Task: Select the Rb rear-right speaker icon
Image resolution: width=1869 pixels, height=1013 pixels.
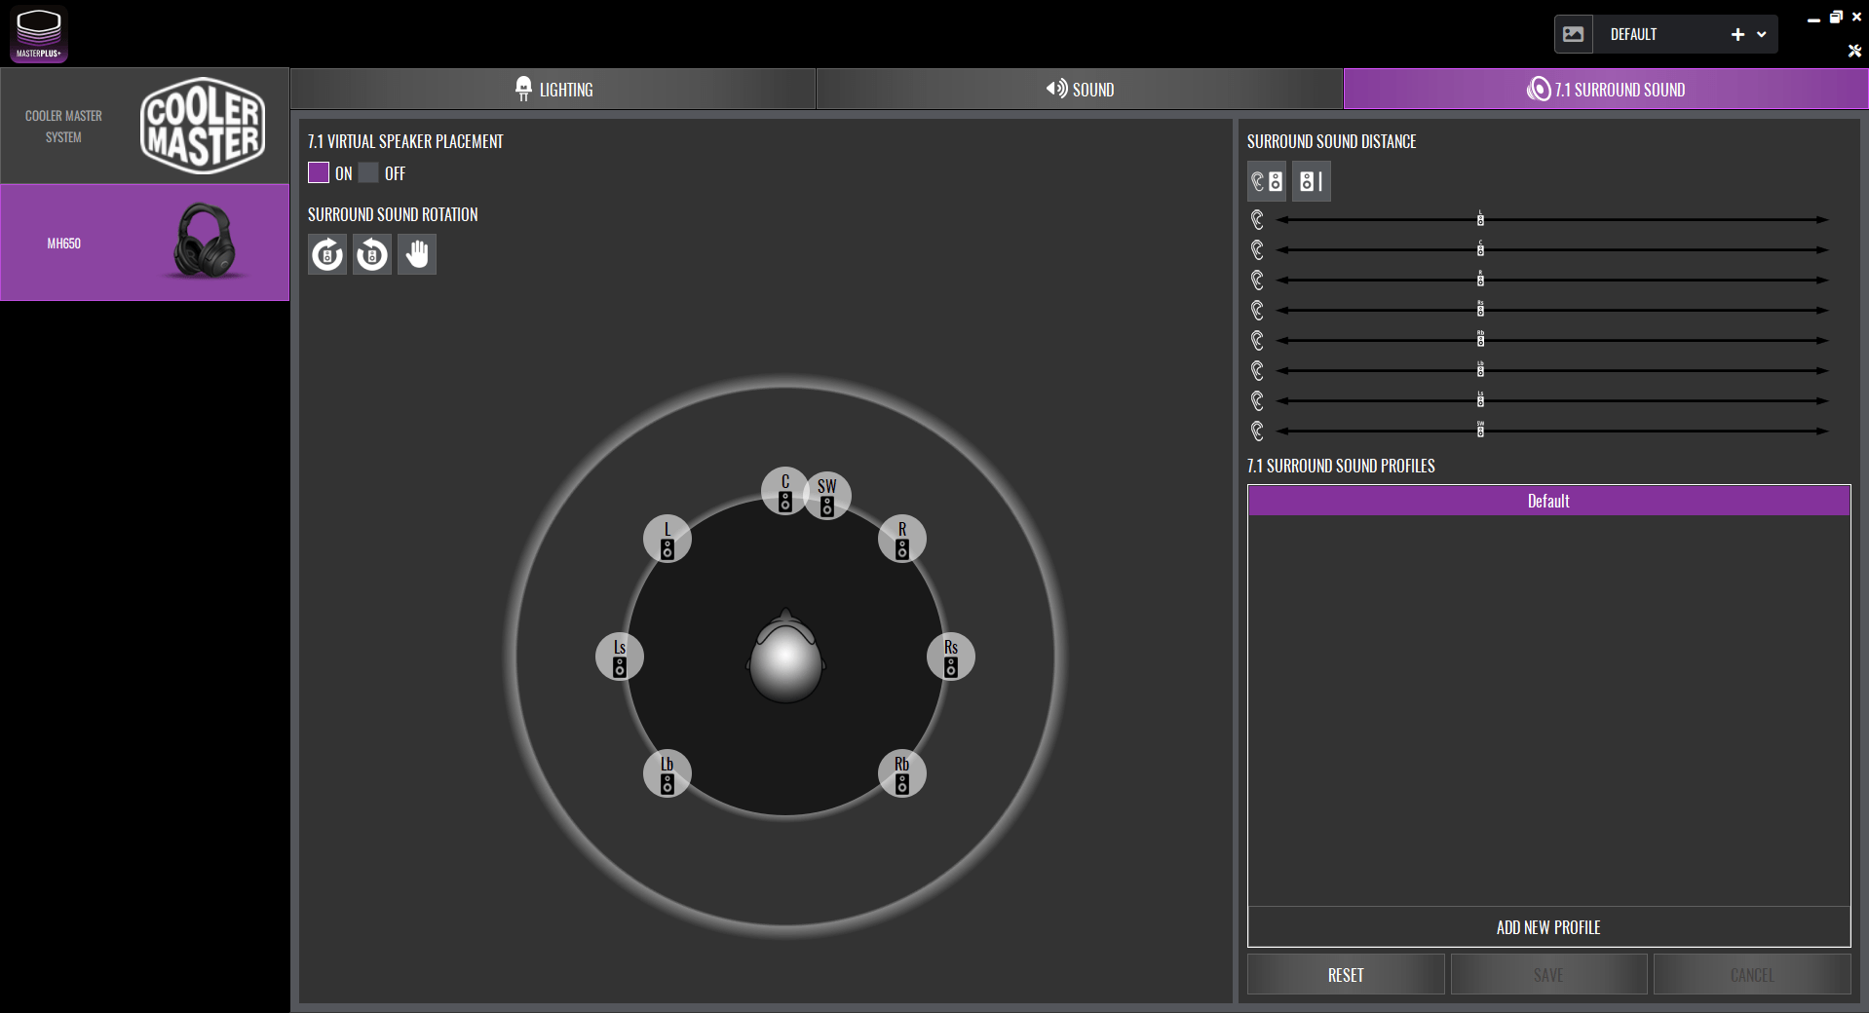Action: point(902,774)
